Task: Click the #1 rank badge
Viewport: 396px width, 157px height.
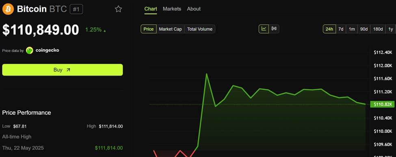Action: click(76, 9)
